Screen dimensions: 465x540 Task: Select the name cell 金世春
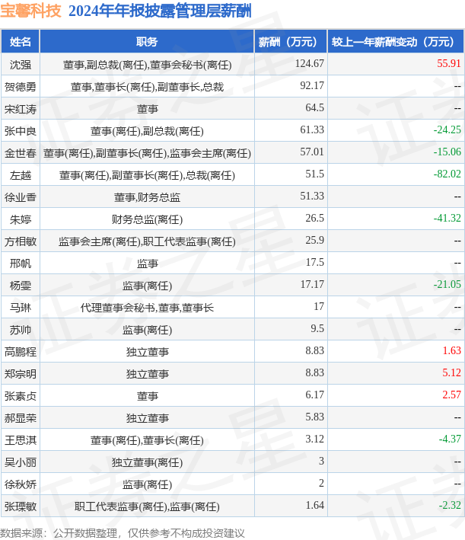pyautogui.click(x=21, y=153)
